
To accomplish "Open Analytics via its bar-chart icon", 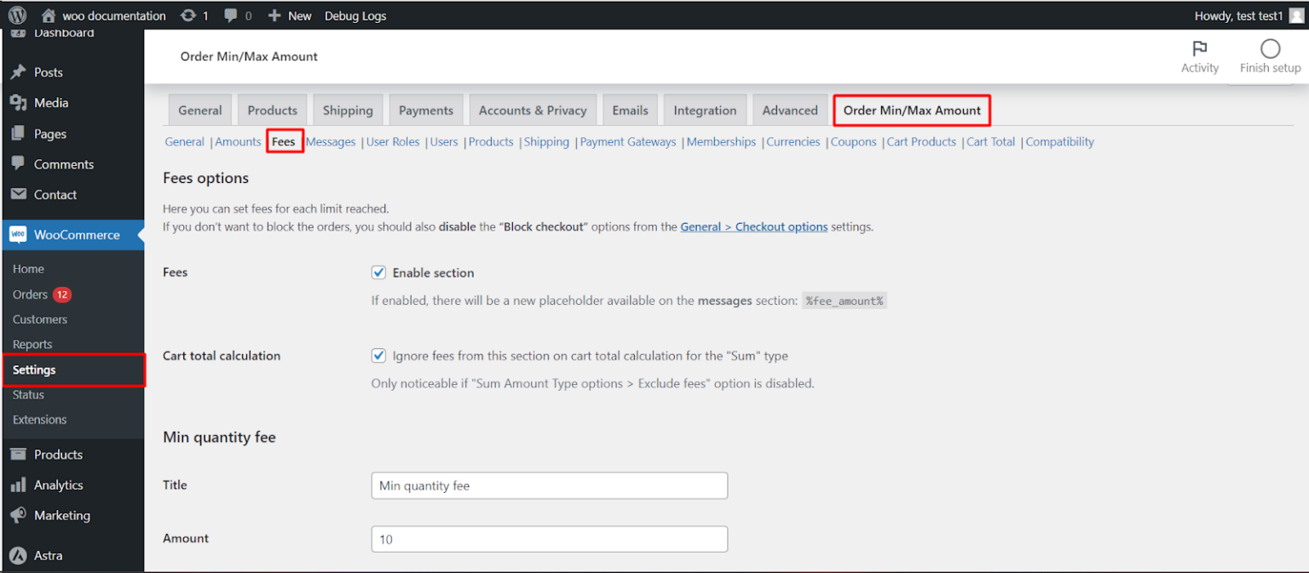I will pyautogui.click(x=18, y=484).
